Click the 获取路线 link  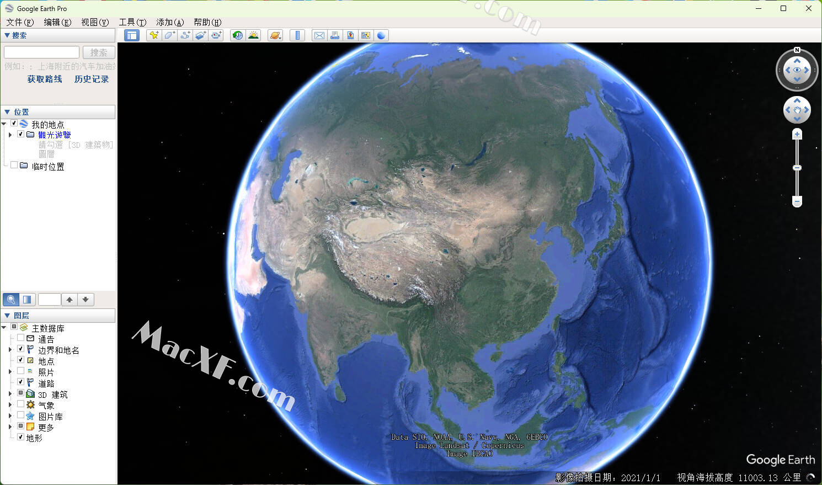(45, 79)
